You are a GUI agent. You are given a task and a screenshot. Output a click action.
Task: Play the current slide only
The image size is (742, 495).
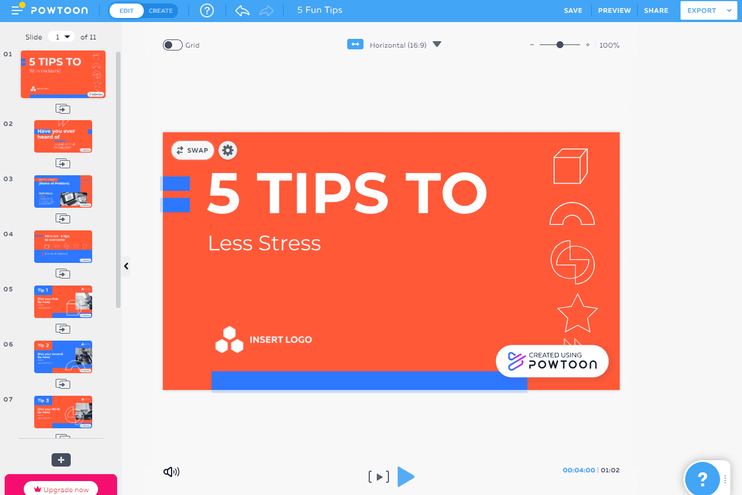(379, 477)
